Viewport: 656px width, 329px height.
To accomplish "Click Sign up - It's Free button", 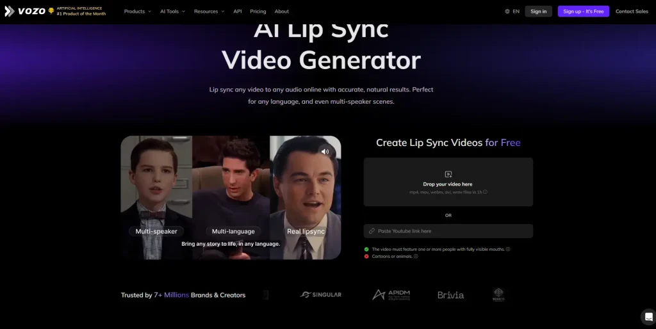I will pyautogui.click(x=583, y=12).
